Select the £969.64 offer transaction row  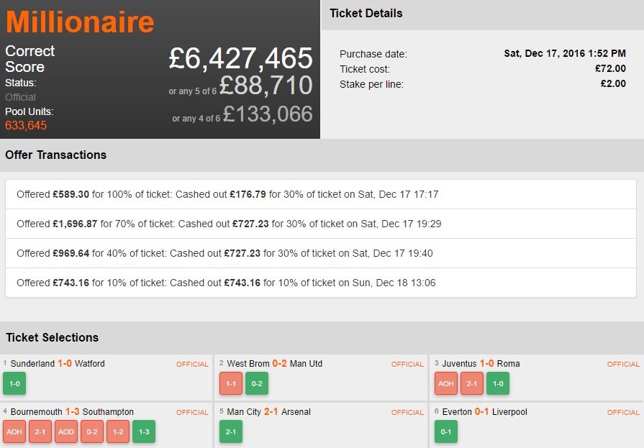(320, 253)
